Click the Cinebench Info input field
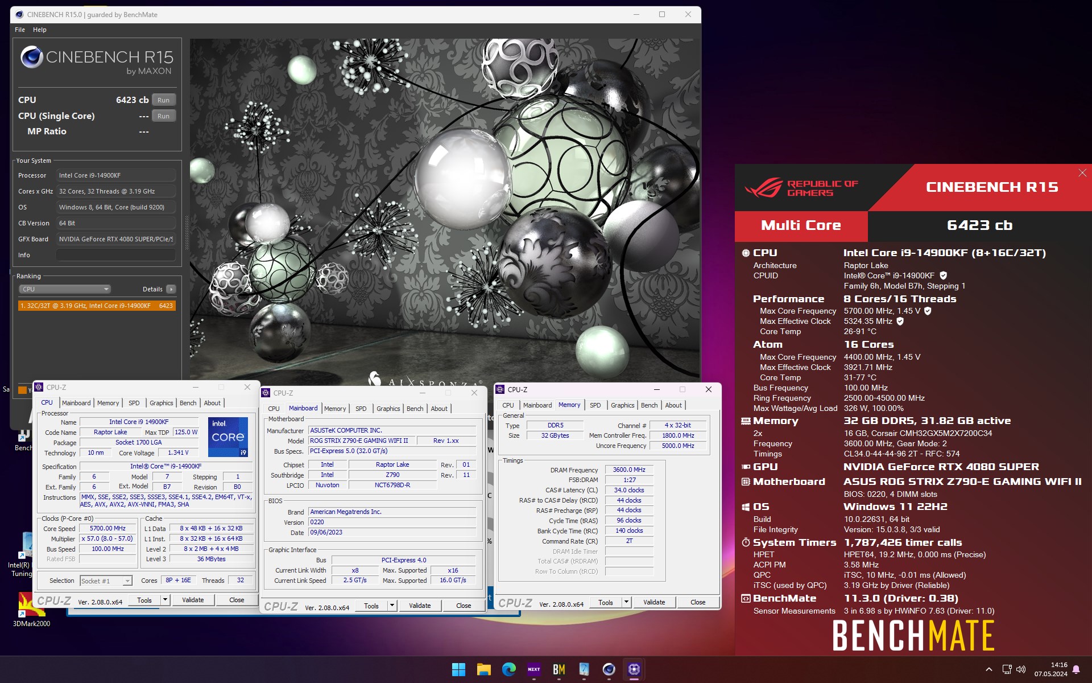Viewport: 1092px width, 683px height. click(x=116, y=255)
